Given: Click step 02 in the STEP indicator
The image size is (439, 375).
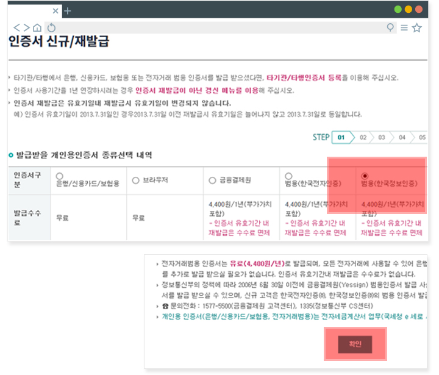Looking at the screenshot, I should coord(363,137).
